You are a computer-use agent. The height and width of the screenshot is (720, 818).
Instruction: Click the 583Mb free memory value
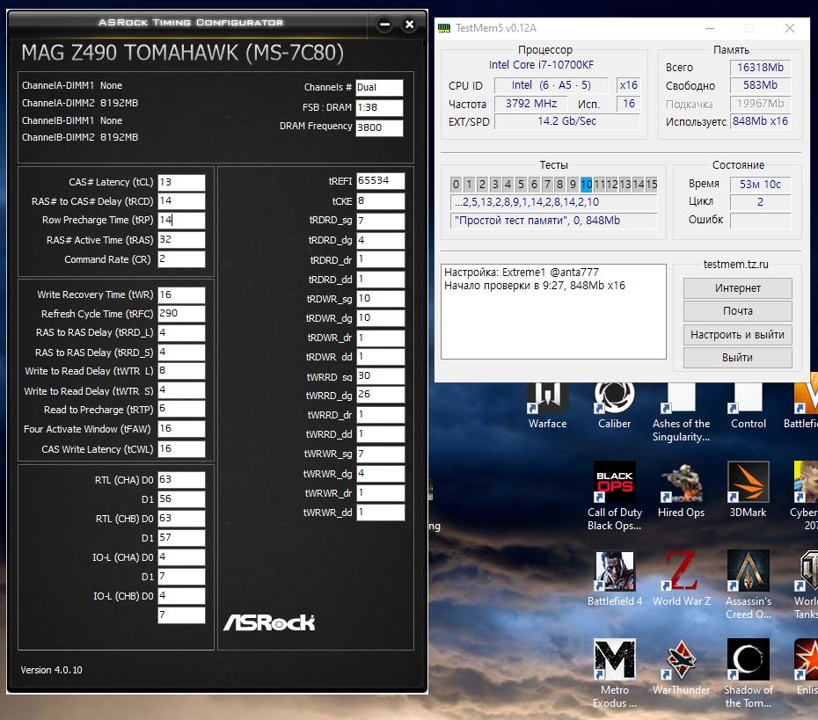pos(760,85)
